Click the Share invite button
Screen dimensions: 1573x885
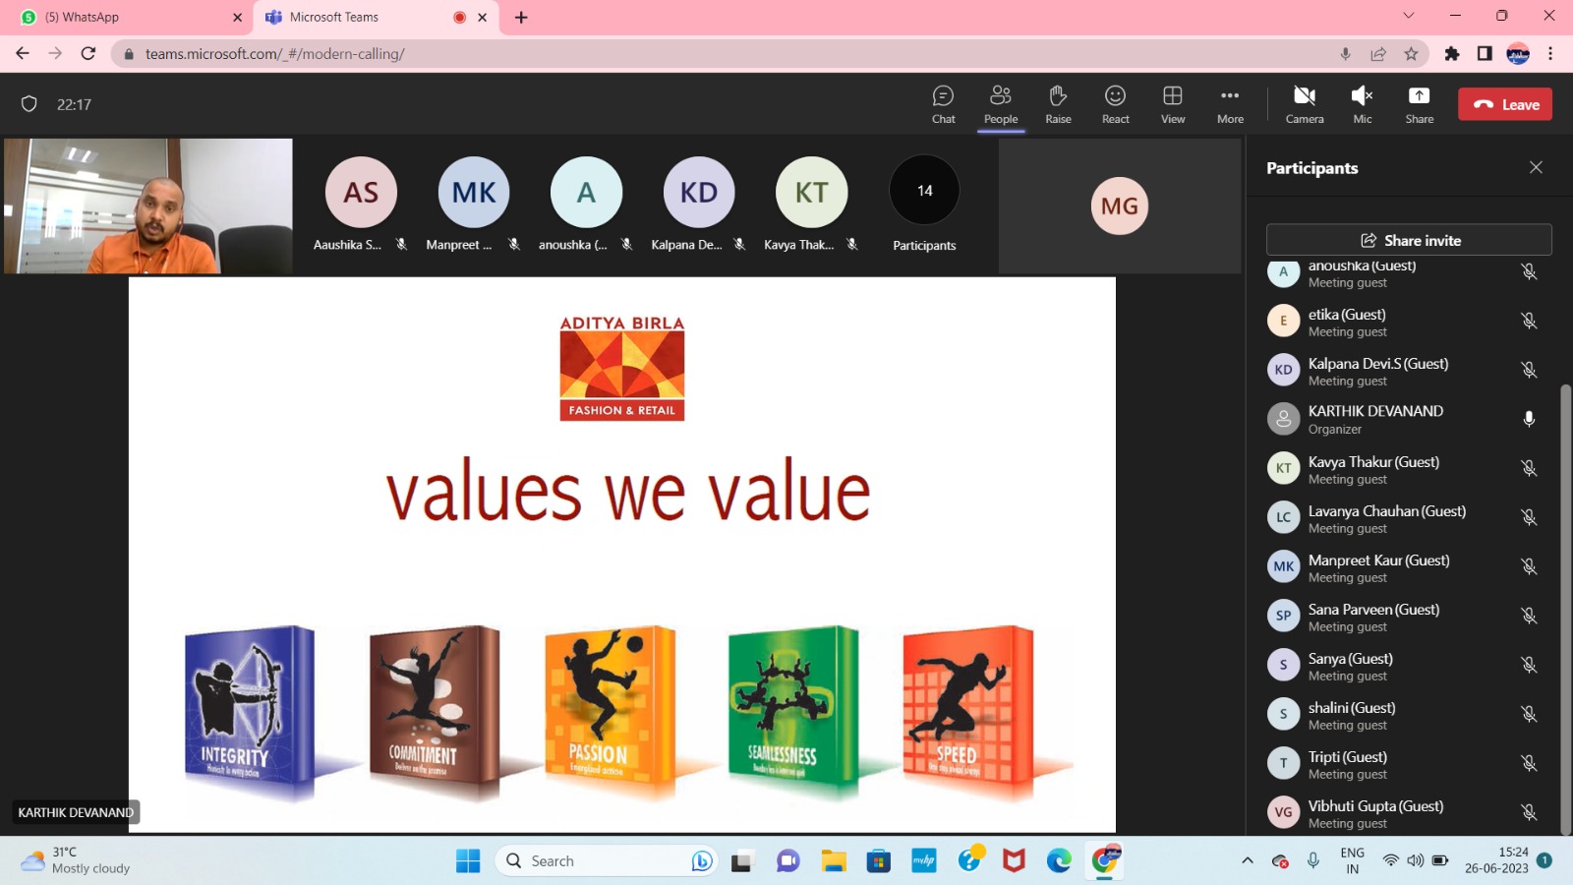click(1409, 240)
